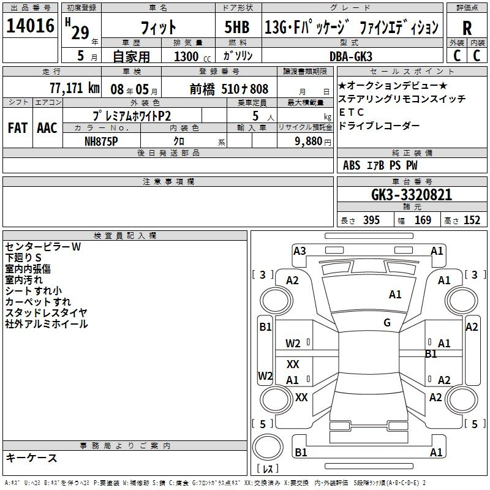Click the lot number 14016
490x490 pixels.
(30, 26)
